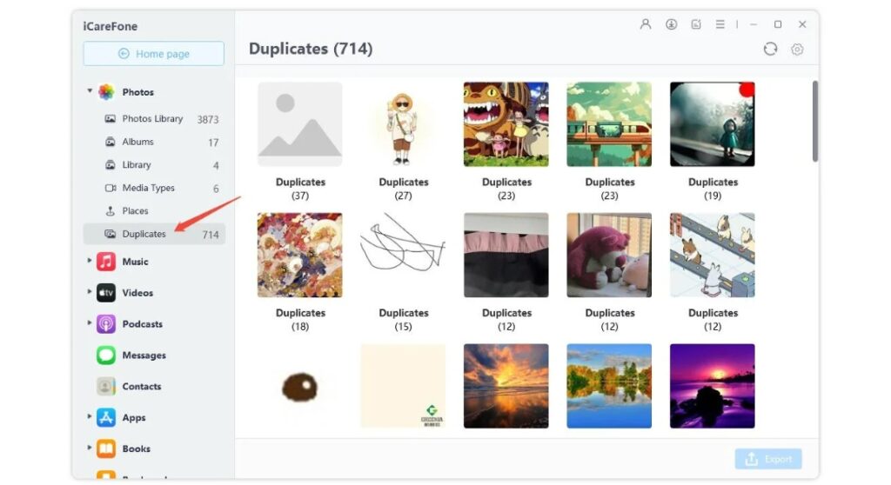
Task: Click the Export button
Action: [x=768, y=459]
